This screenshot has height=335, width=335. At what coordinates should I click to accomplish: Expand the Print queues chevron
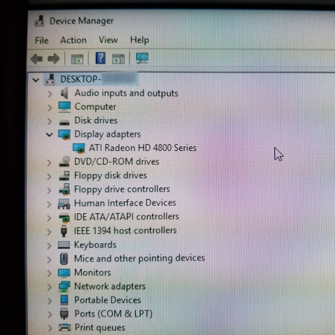[50, 328]
